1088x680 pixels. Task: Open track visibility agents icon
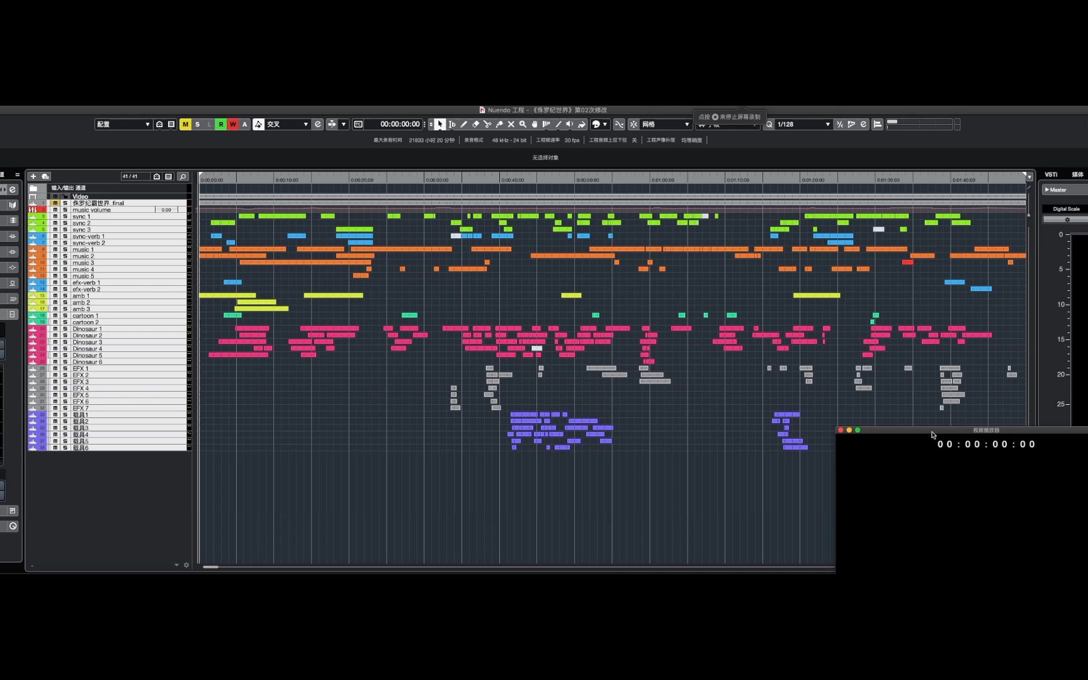[157, 176]
